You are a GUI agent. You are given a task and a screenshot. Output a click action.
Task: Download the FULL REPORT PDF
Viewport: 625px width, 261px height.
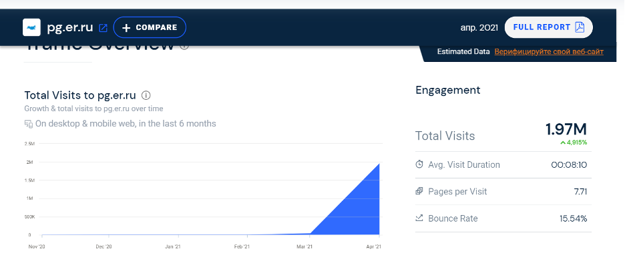pyautogui.click(x=548, y=27)
